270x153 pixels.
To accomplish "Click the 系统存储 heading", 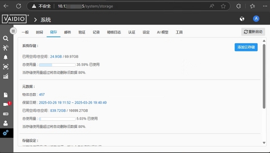I will (x=30, y=46).
